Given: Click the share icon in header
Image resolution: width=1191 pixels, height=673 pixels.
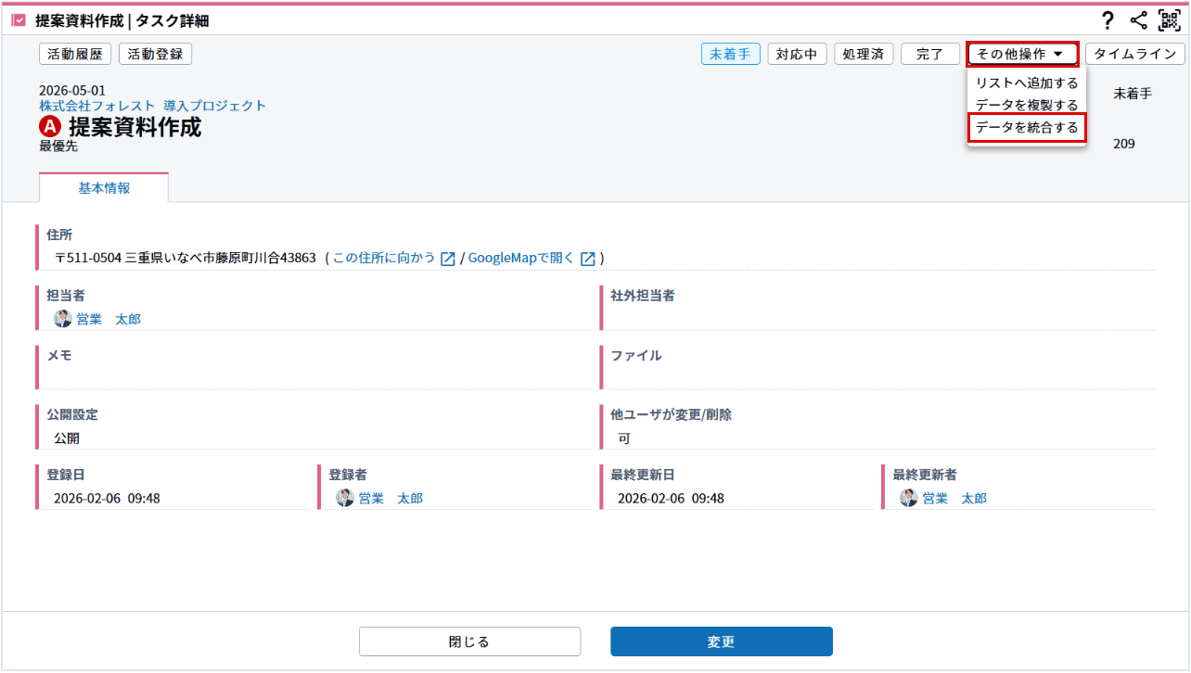Looking at the screenshot, I should pos(1139,20).
